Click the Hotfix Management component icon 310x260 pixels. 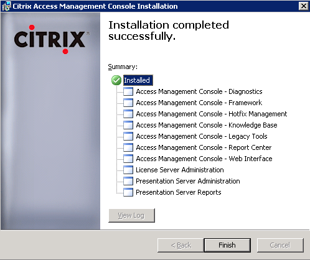tap(128, 114)
